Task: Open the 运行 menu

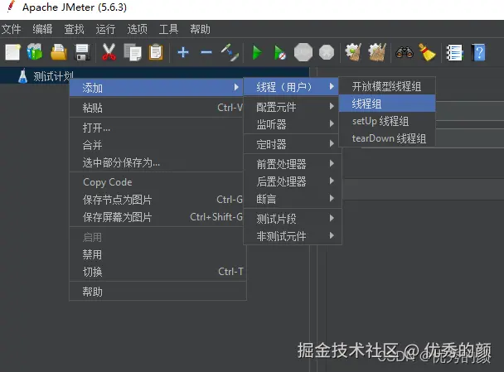Action: point(105,29)
